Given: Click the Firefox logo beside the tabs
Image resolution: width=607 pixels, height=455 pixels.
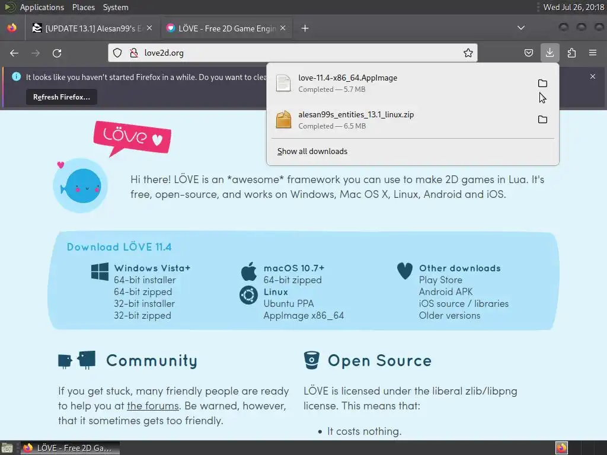Looking at the screenshot, I should (12, 28).
